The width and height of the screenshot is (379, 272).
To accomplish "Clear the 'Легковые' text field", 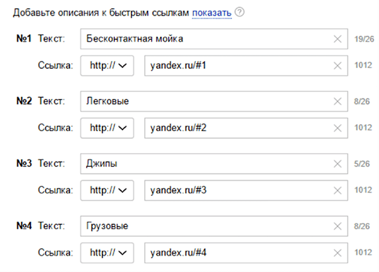I will (x=337, y=102).
